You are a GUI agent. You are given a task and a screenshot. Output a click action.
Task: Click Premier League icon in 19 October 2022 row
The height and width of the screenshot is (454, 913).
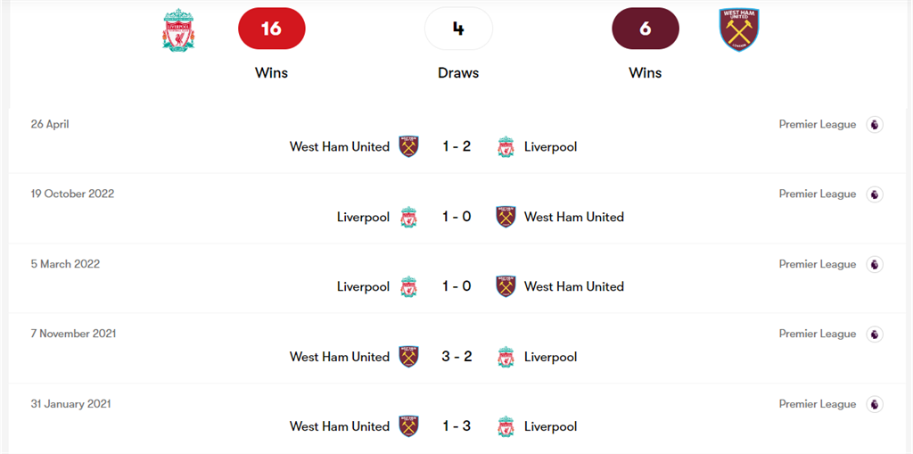(875, 194)
